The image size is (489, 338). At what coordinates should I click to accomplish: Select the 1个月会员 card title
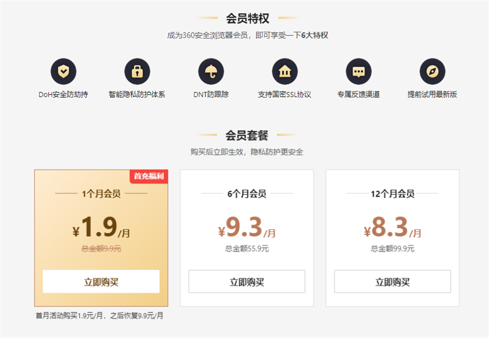101,194
